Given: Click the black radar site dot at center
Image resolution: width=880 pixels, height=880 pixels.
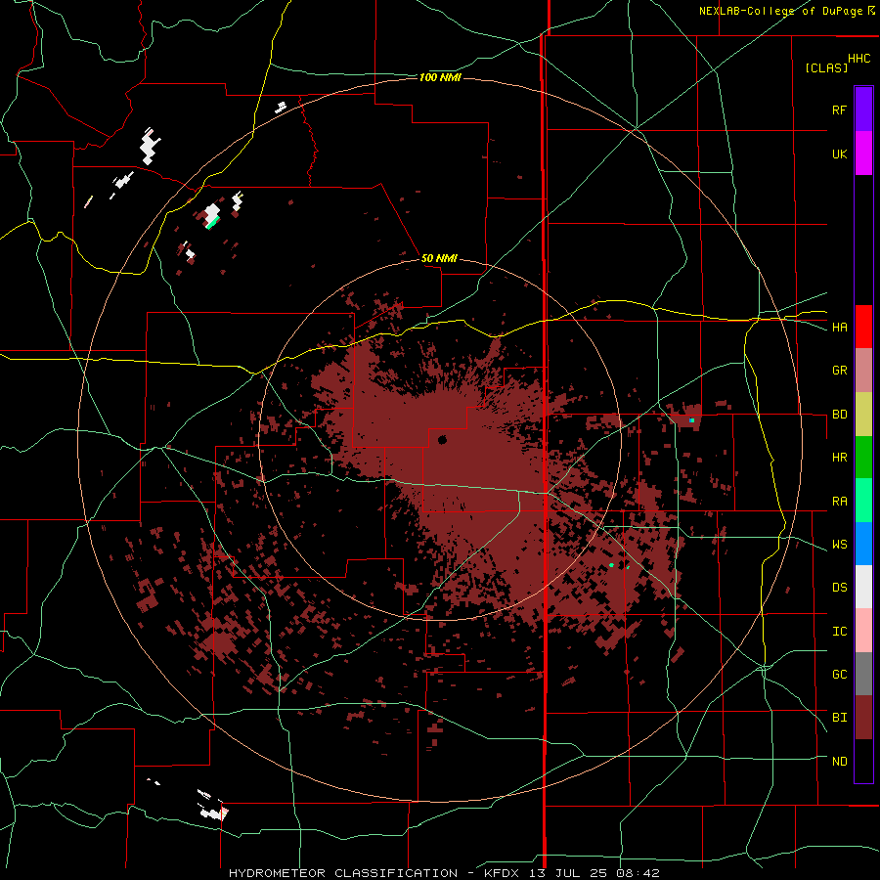Looking at the screenshot, I should 442,439.
